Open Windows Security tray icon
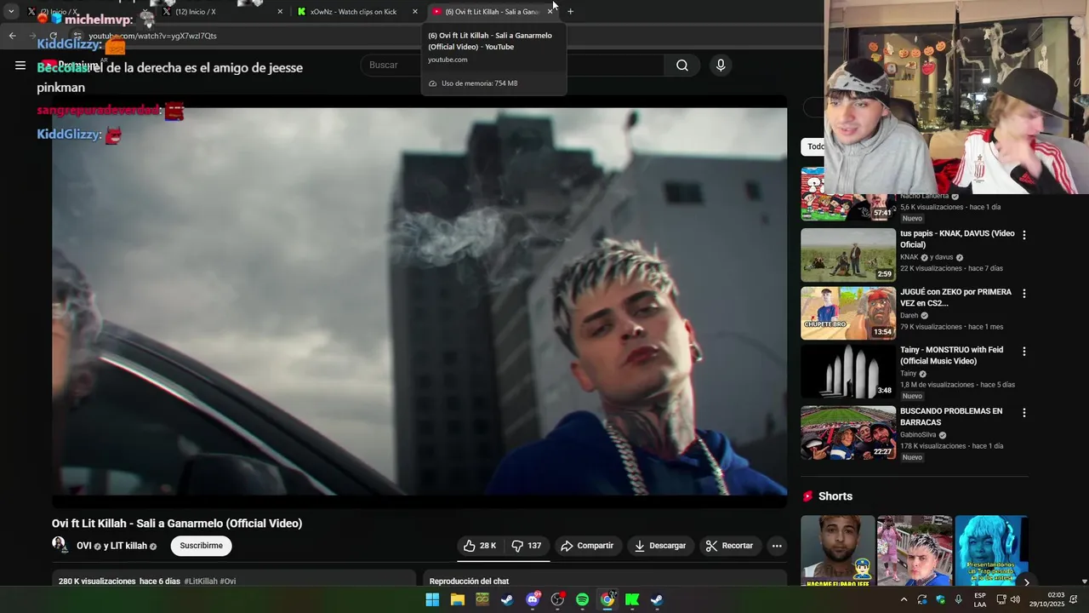 point(940,599)
